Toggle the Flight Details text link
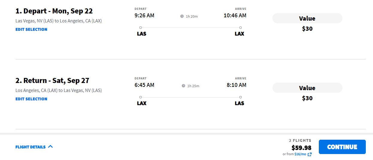The image size is (373, 160). 31,147
